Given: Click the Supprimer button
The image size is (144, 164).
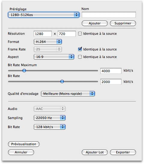Looking at the screenshot, I should click(123, 23).
